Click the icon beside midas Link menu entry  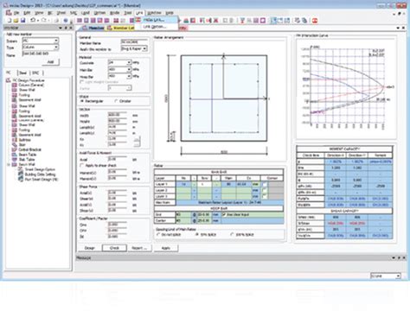tap(138, 20)
